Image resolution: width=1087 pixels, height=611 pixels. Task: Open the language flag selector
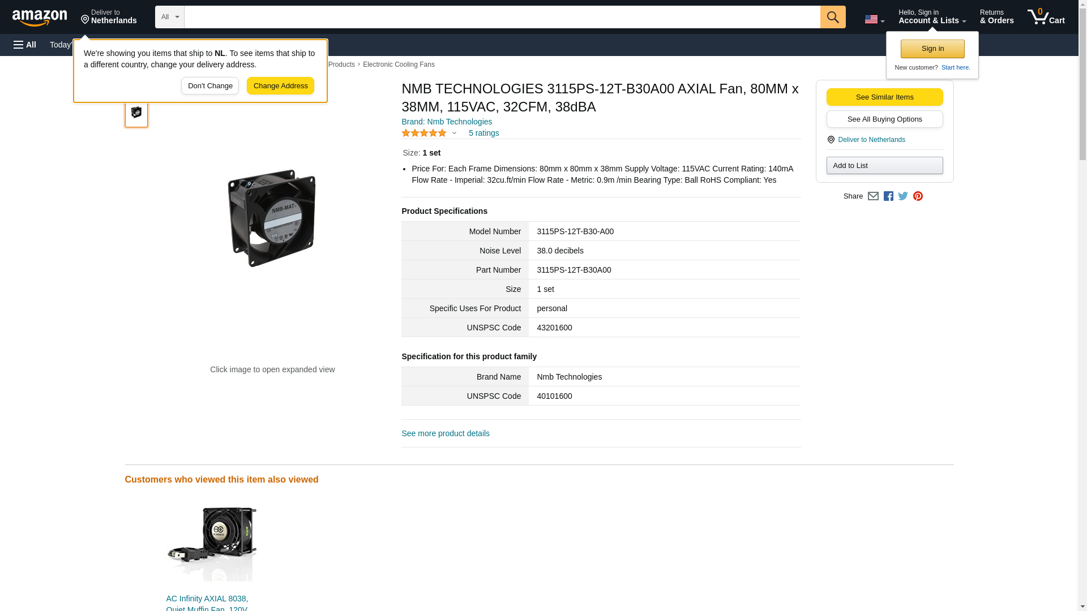coord(874,19)
